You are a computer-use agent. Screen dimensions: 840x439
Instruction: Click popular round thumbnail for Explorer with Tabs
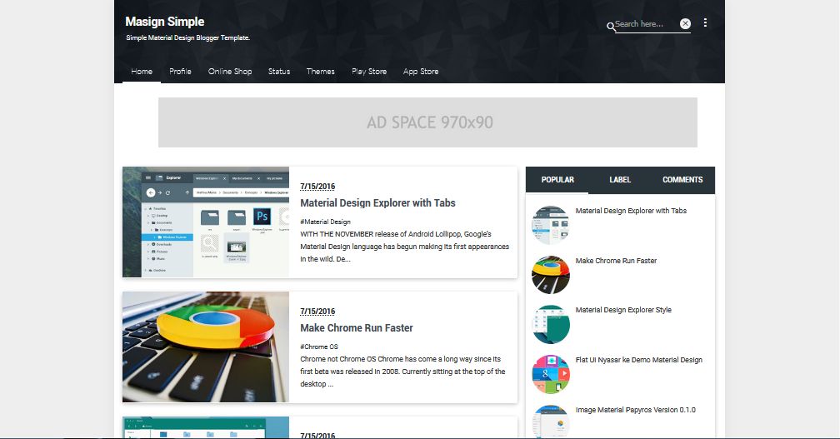pos(551,225)
